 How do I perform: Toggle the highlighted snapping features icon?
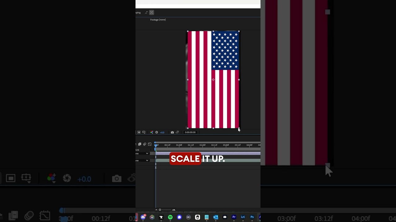point(152,13)
